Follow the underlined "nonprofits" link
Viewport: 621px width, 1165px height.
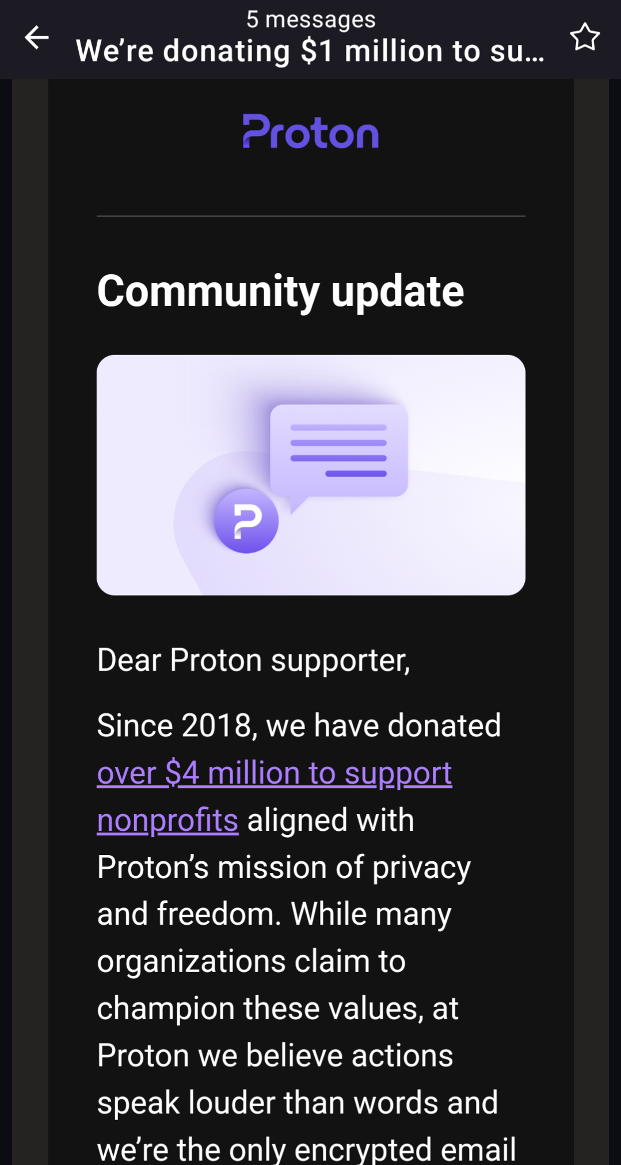coord(167,820)
